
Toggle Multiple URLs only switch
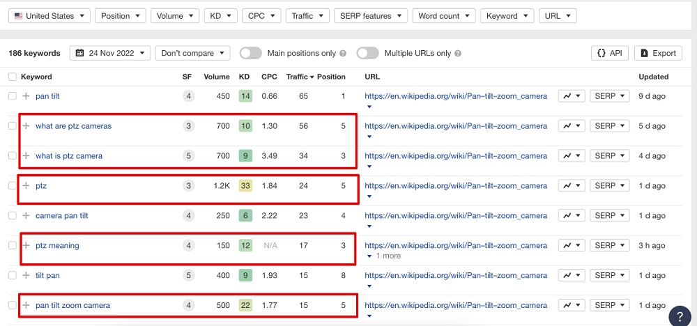(x=367, y=54)
